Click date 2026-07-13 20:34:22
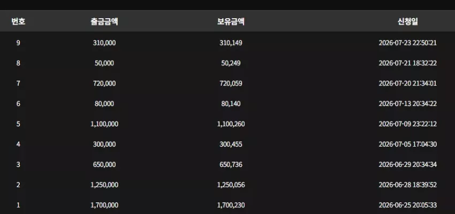Screen dimensions: 455x214 pyautogui.click(x=408, y=104)
